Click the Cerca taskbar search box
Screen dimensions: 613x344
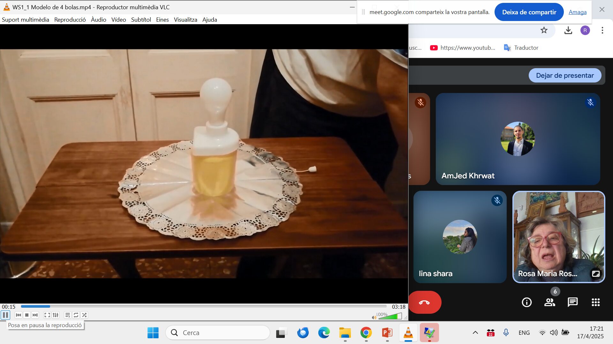point(218,333)
